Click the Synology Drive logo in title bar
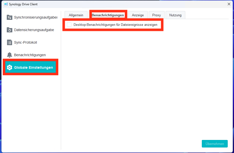Image resolution: width=234 pixels, height=153 pixels. pyautogui.click(x=6, y=4)
